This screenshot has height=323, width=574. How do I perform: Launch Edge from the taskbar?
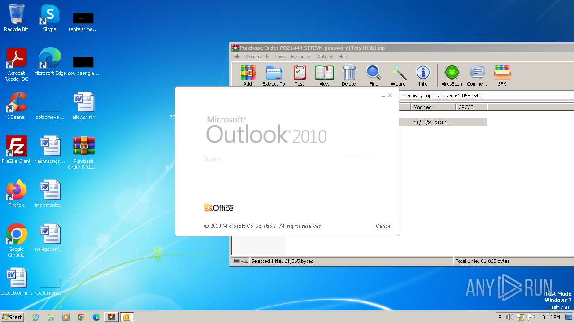point(96,317)
